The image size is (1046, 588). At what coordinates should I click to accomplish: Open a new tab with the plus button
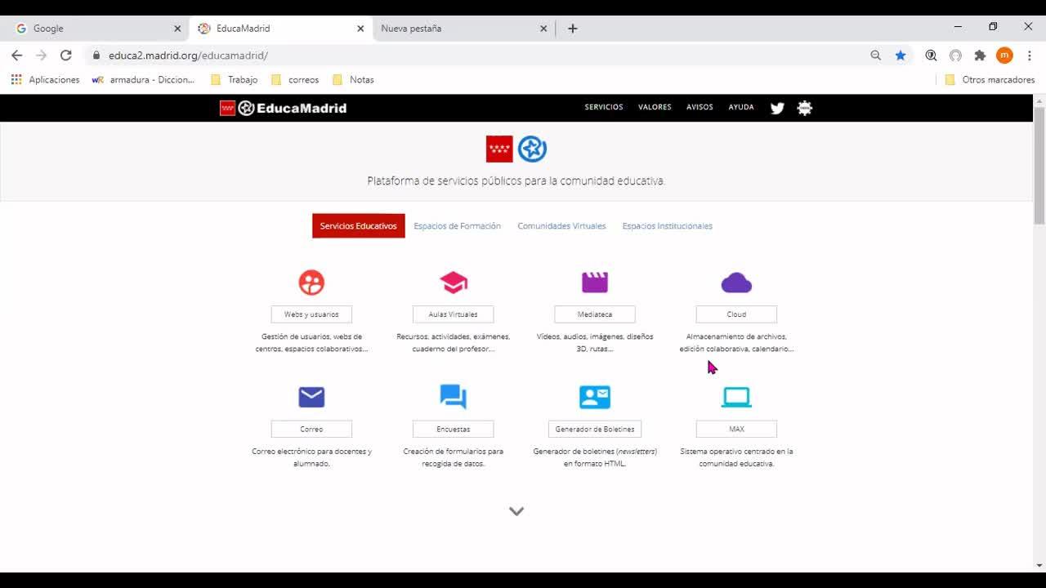[573, 29]
